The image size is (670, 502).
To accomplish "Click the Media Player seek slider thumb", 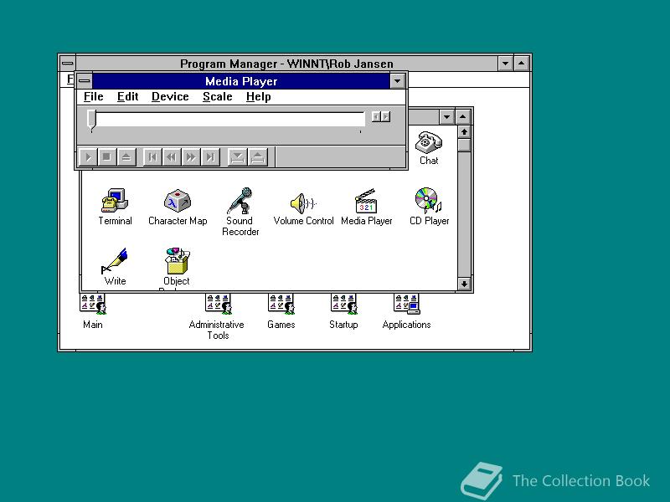I will [x=91, y=119].
